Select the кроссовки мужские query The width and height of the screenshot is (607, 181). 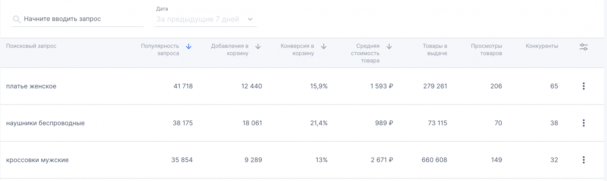click(37, 160)
